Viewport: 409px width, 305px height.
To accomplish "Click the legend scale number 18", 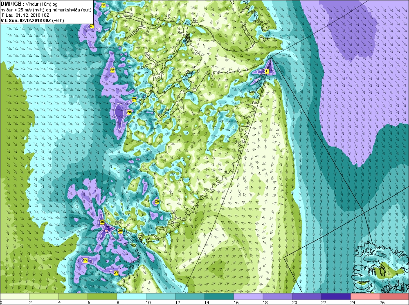I will point(265,303).
